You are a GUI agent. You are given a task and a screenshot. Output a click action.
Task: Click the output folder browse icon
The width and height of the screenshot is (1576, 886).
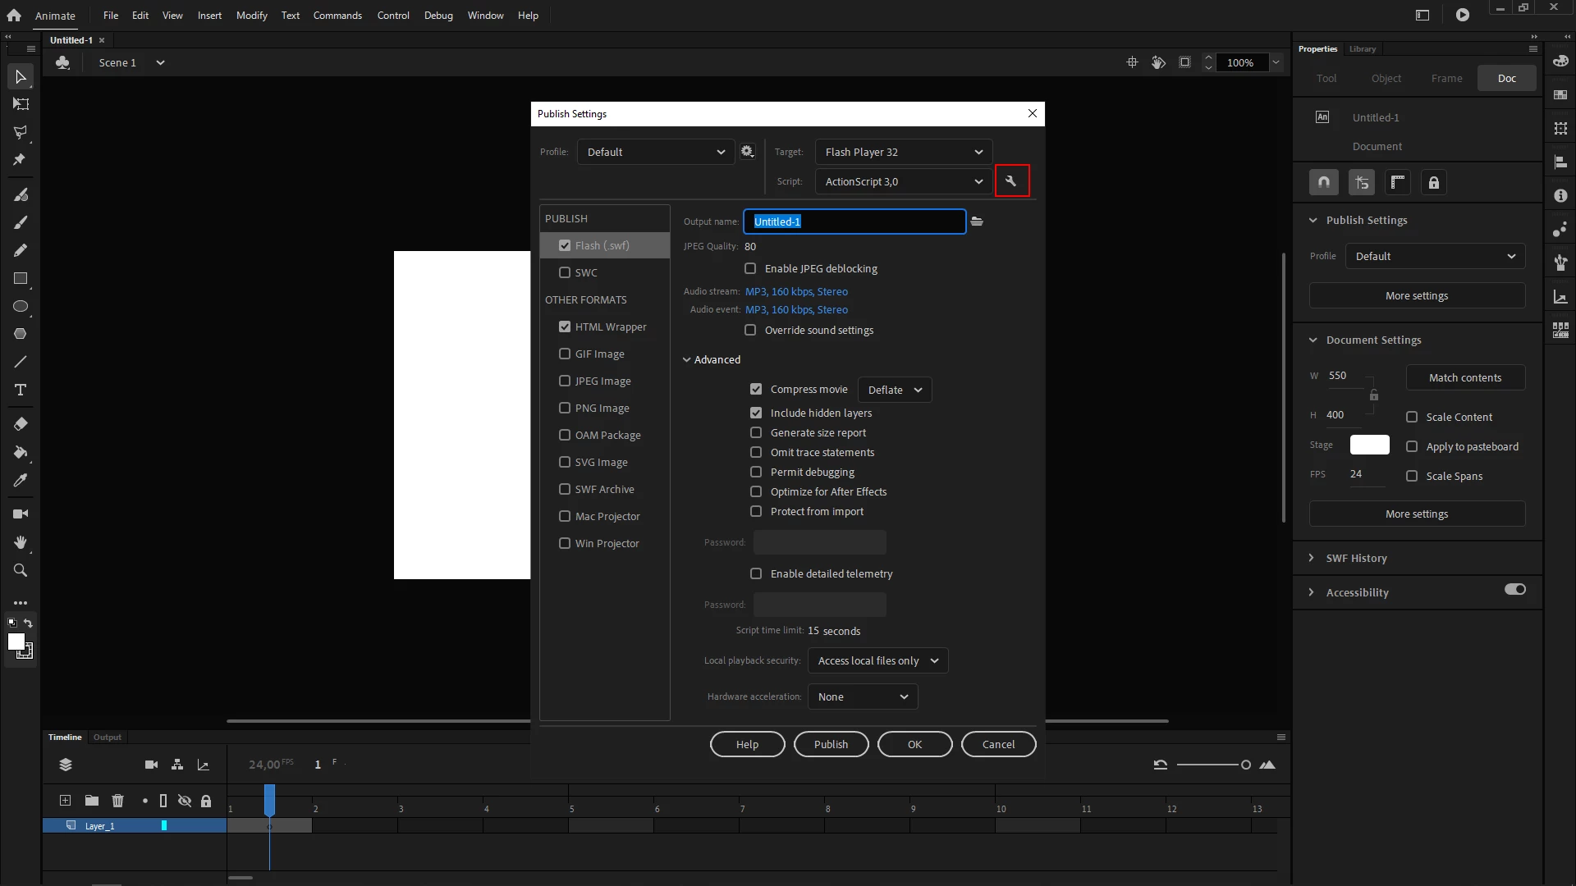tap(977, 221)
